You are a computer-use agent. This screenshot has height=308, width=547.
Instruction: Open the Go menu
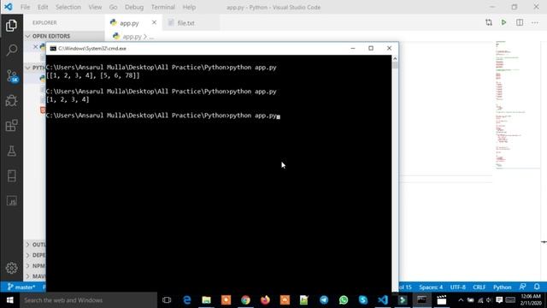(113, 7)
